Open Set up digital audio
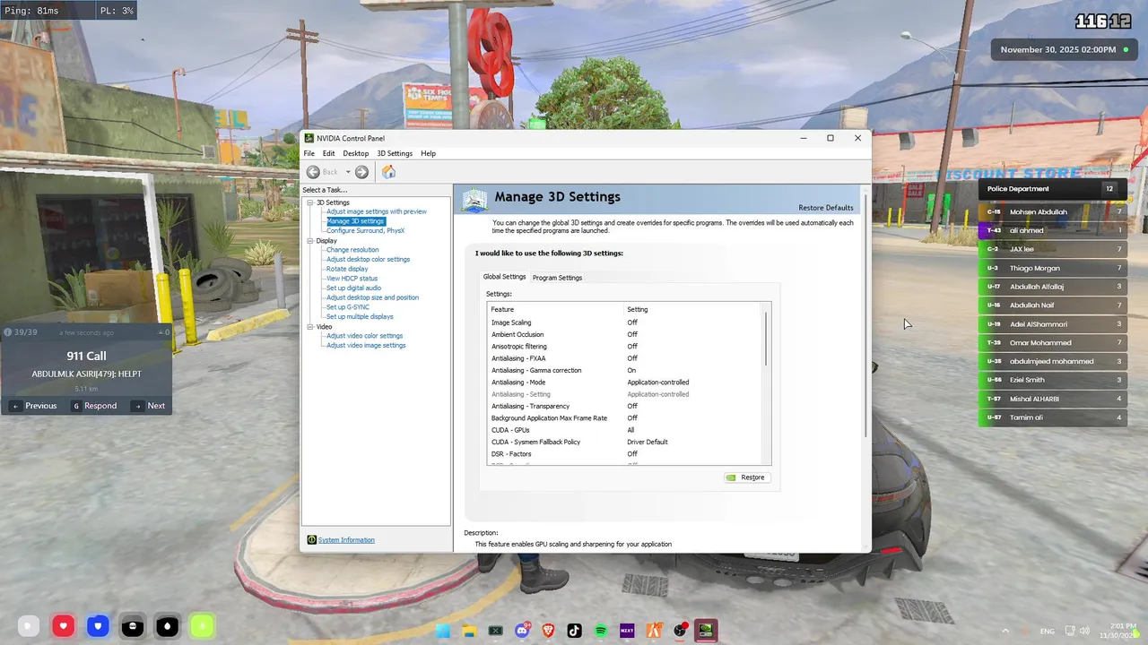This screenshot has width=1148, height=645. pos(353,288)
